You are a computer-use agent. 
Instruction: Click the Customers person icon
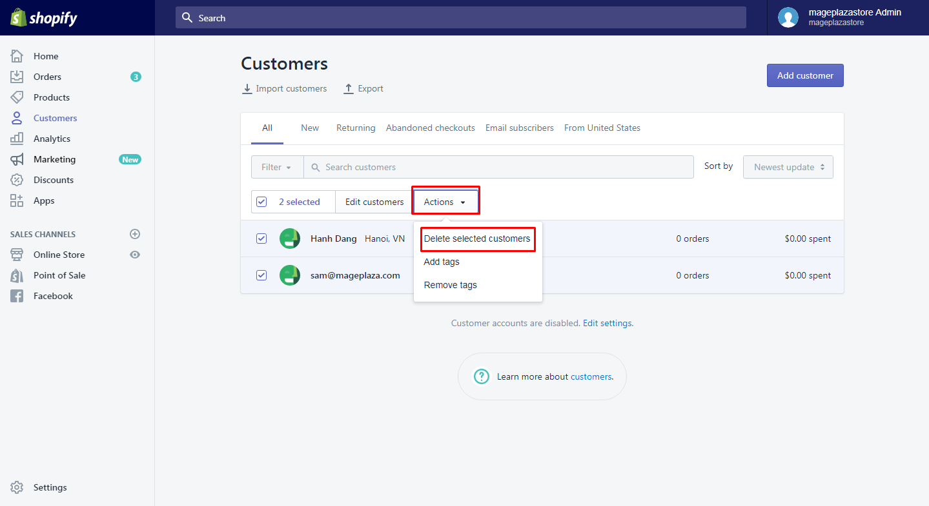[x=17, y=118]
